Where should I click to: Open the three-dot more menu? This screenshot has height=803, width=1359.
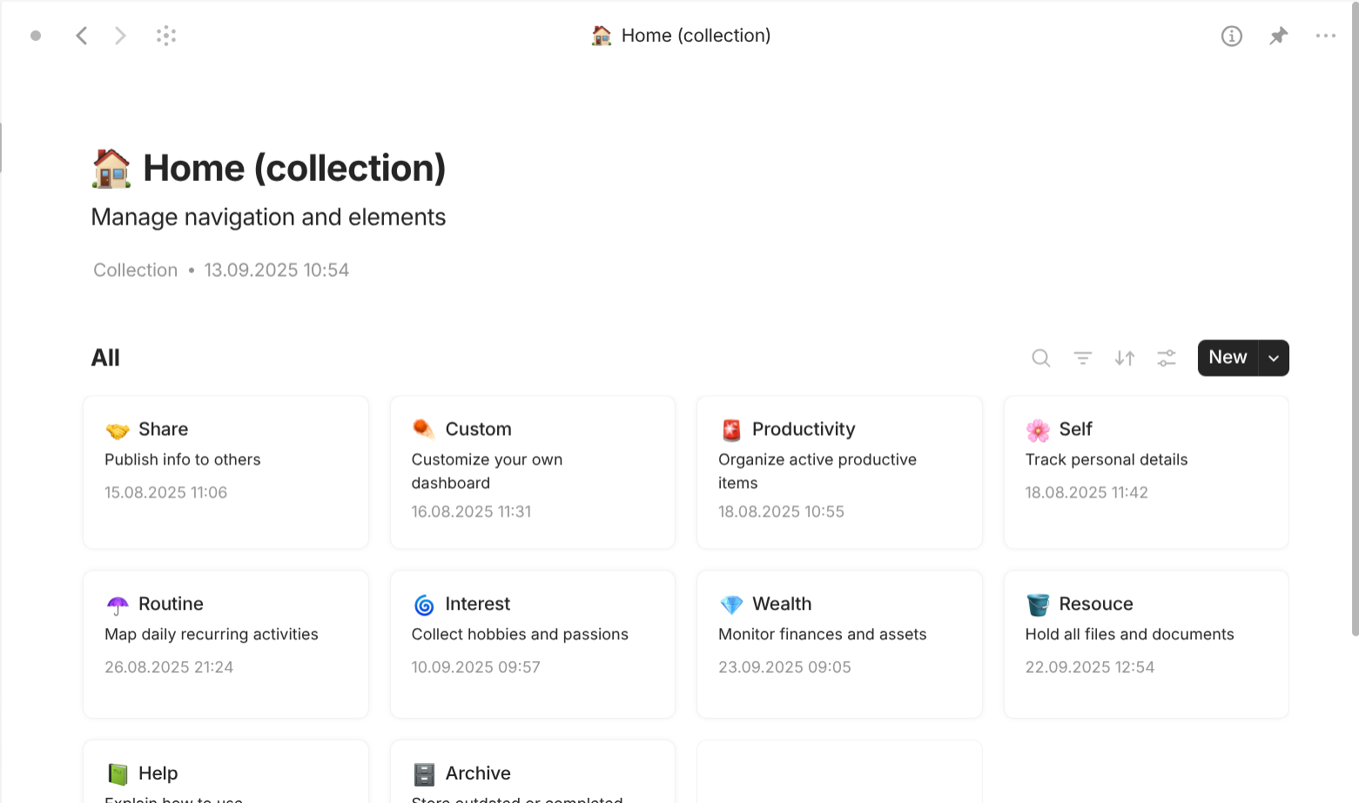click(1325, 36)
